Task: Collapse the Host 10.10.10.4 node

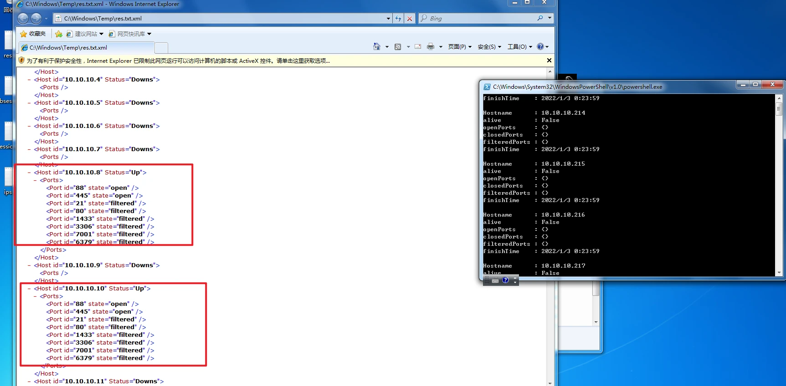Action: click(x=29, y=80)
